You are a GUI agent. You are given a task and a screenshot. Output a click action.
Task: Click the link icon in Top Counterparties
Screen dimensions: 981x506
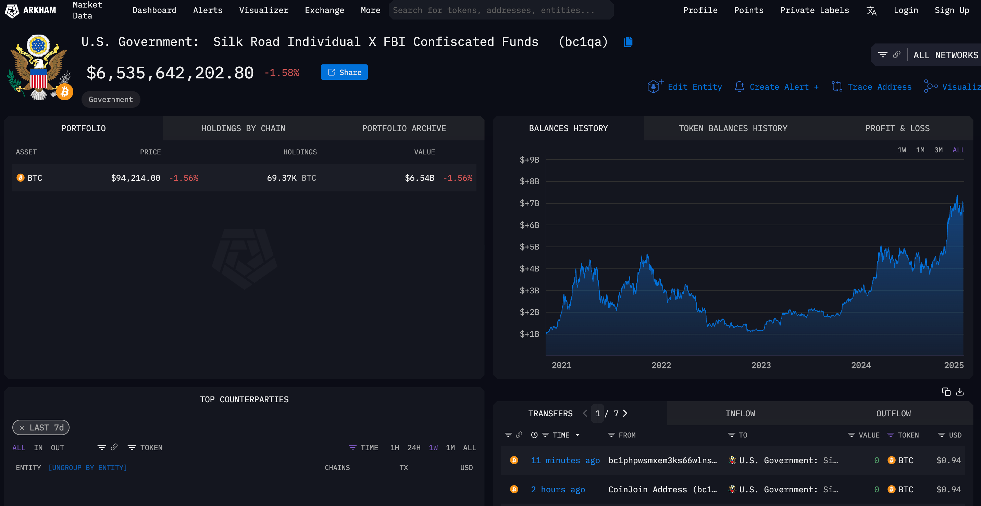coord(114,447)
